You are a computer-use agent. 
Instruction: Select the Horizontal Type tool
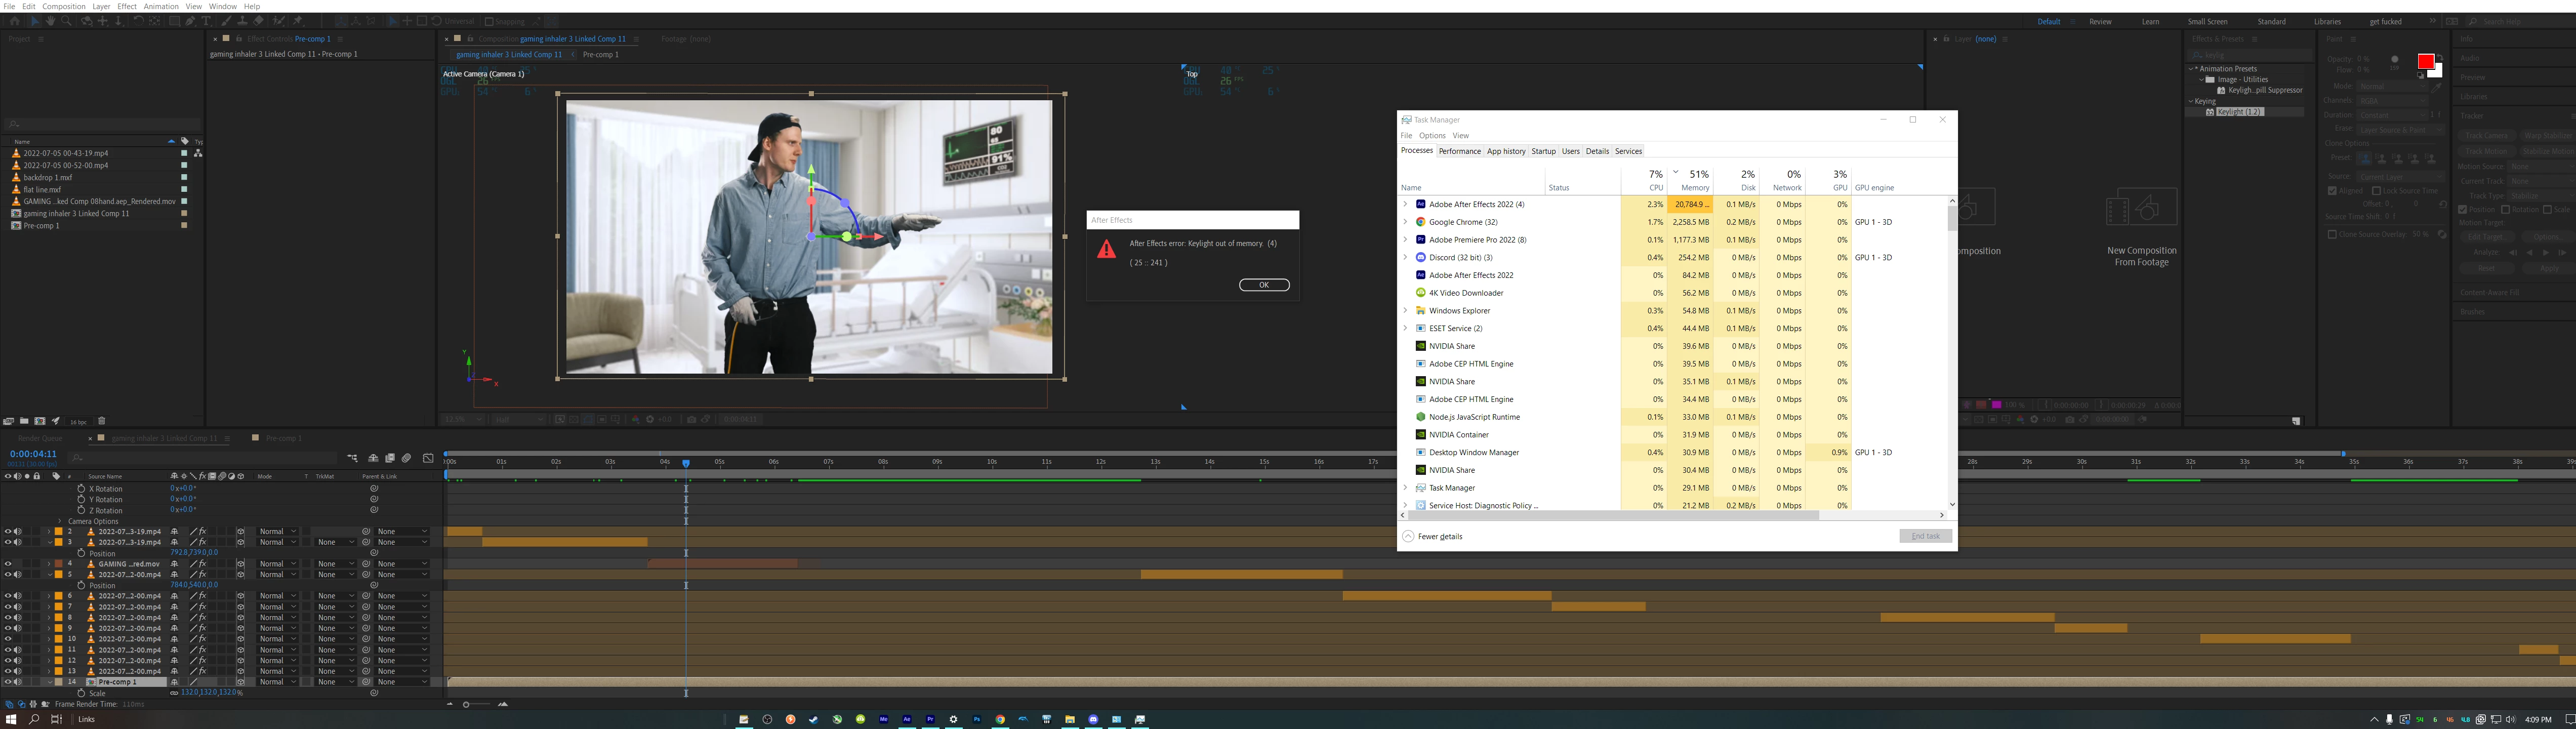(x=206, y=21)
